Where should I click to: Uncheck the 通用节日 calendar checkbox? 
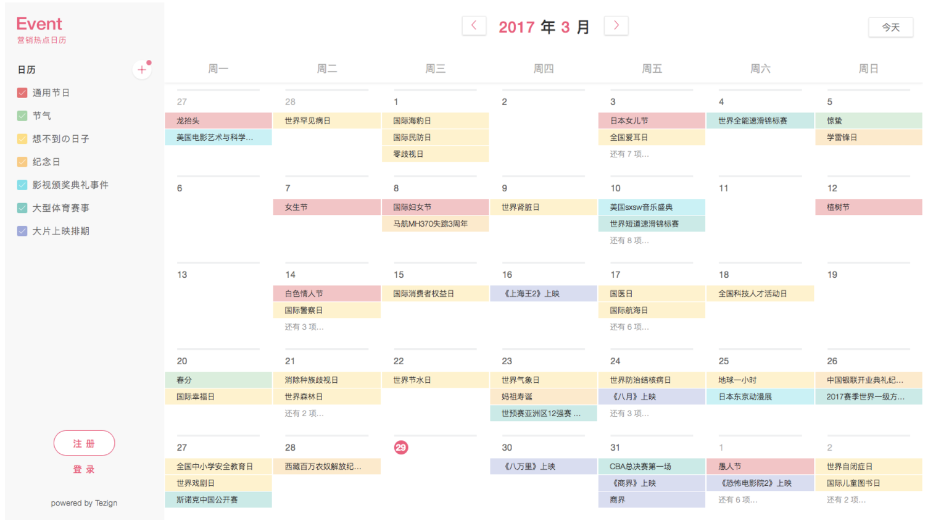point(22,93)
